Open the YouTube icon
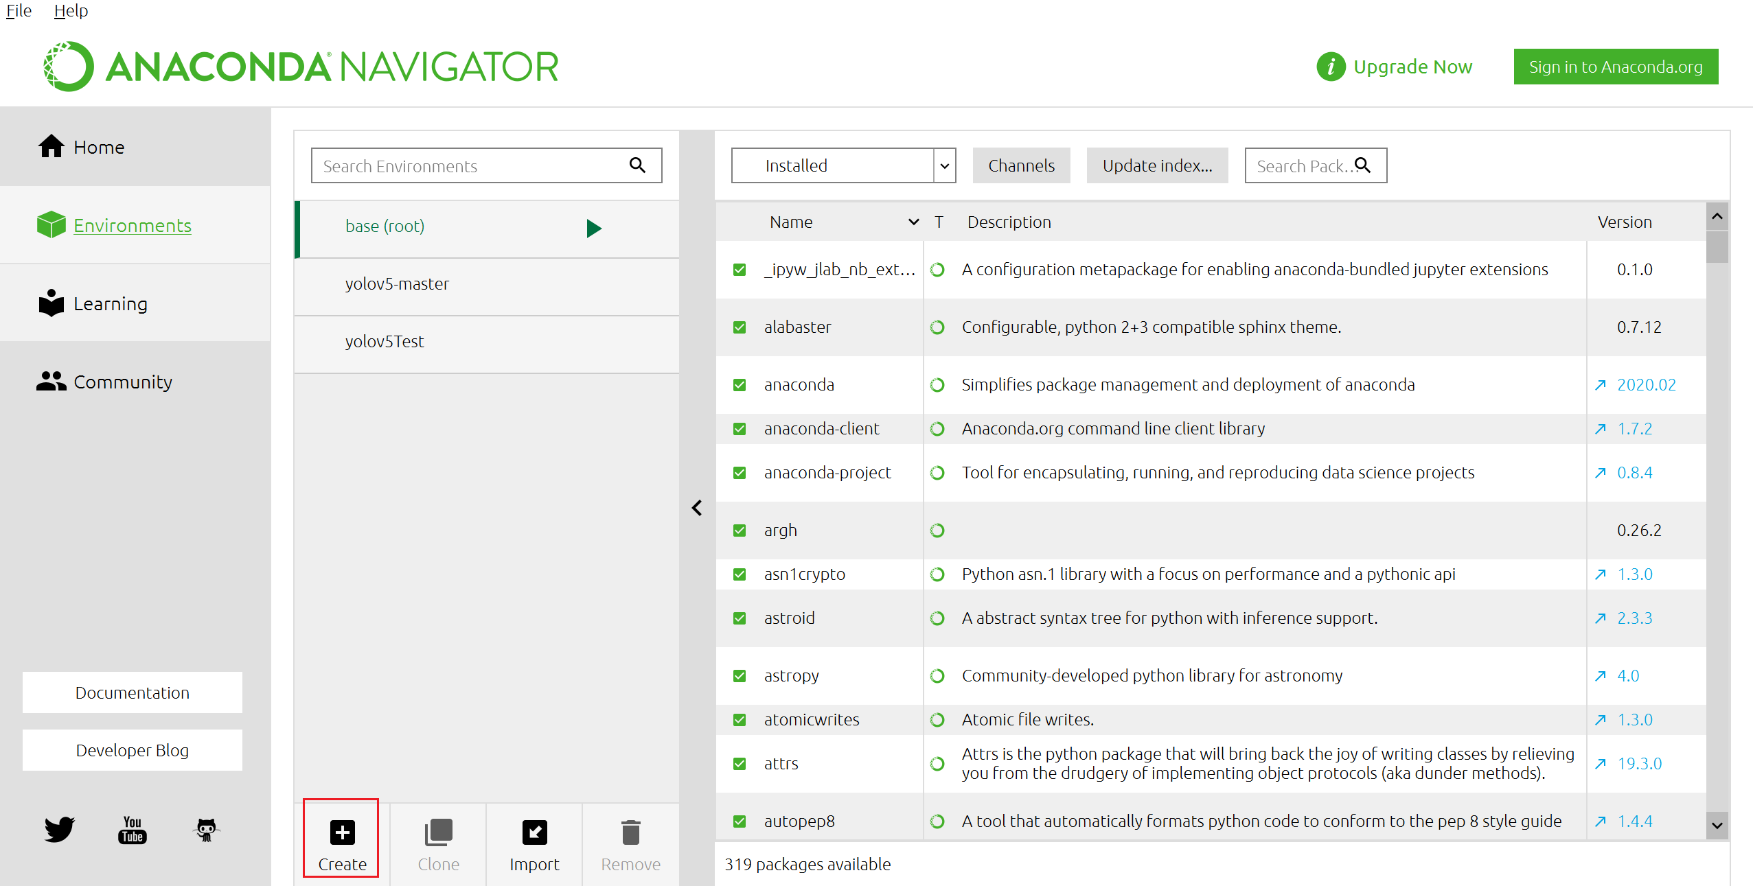Viewport: 1753px width, 886px height. point(133,829)
